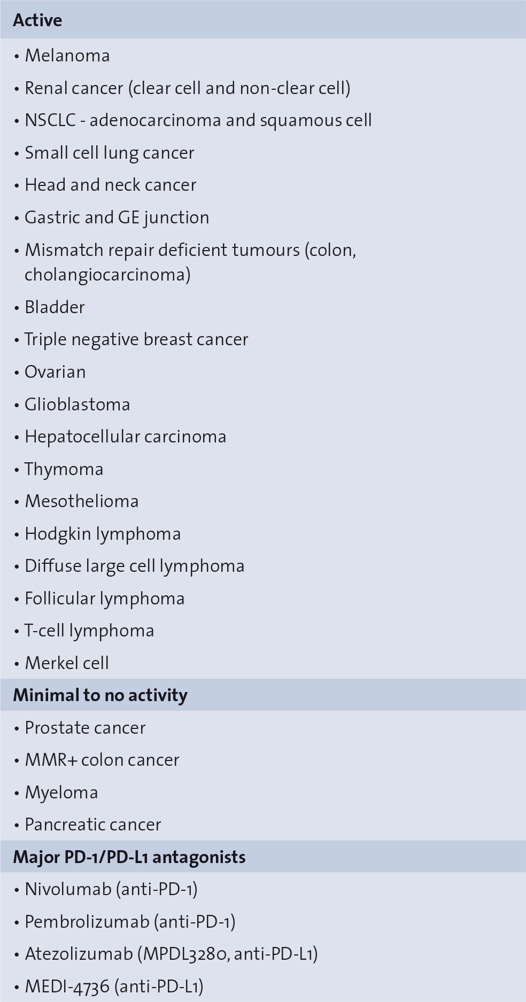Select Hepatocellular carcinoma
Screen dimensions: 526x1002
pyautogui.click(x=125, y=437)
